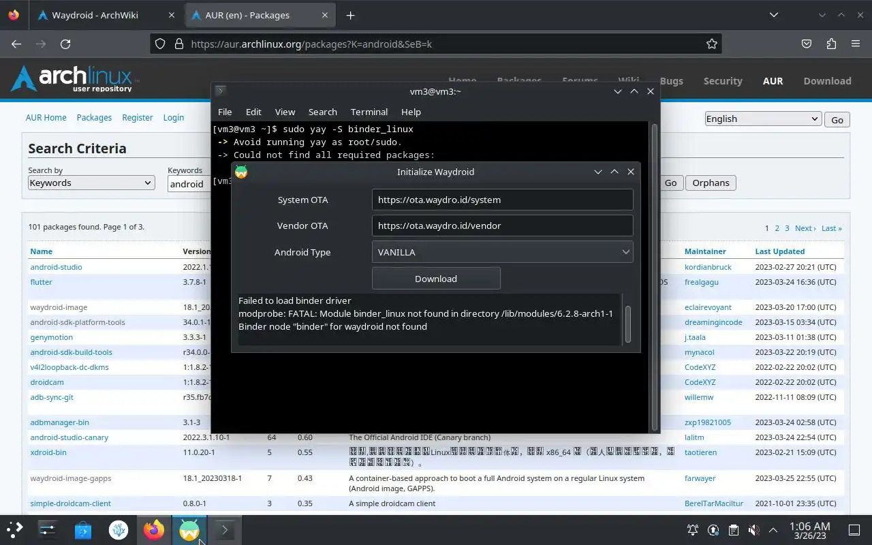List all tabs dropdown in Firefox
Image resolution: width=872 pixels, height=545 pixels.
pyautogui.click(x=774, y=15)
